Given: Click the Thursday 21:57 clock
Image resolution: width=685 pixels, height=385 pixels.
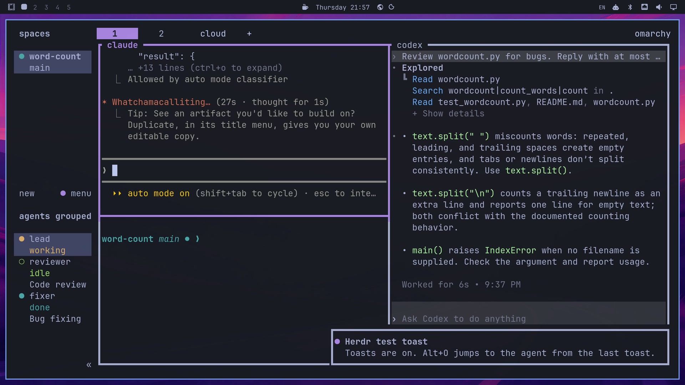Looking at the screenshot, I should click(x=342, y=7).
